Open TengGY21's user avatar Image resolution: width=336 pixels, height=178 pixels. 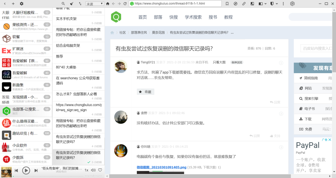121,66
